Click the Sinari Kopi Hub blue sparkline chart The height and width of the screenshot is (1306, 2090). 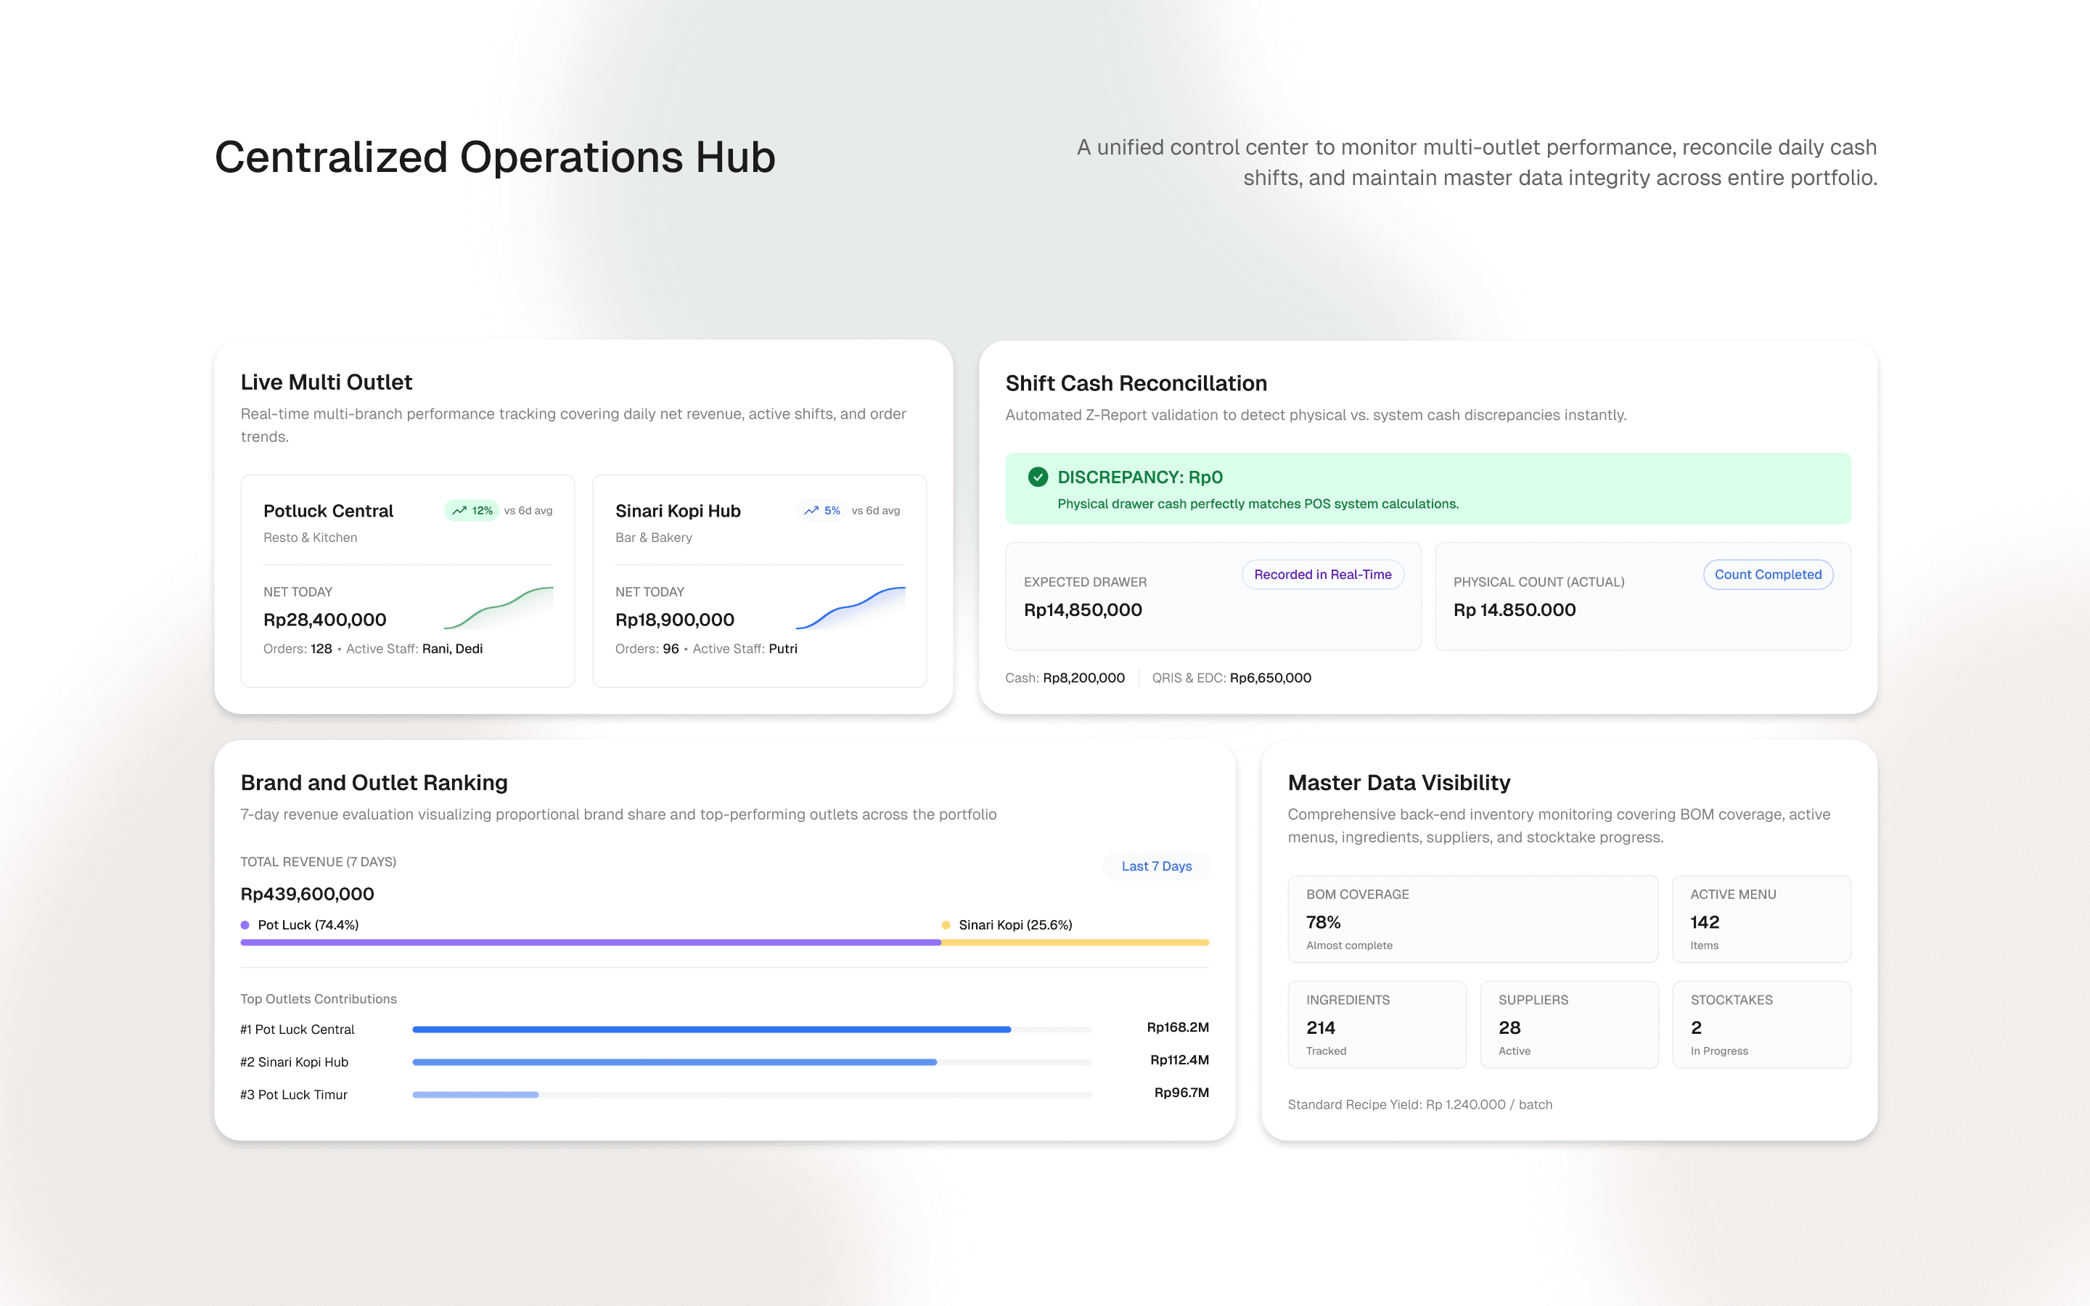coord(850,608)
